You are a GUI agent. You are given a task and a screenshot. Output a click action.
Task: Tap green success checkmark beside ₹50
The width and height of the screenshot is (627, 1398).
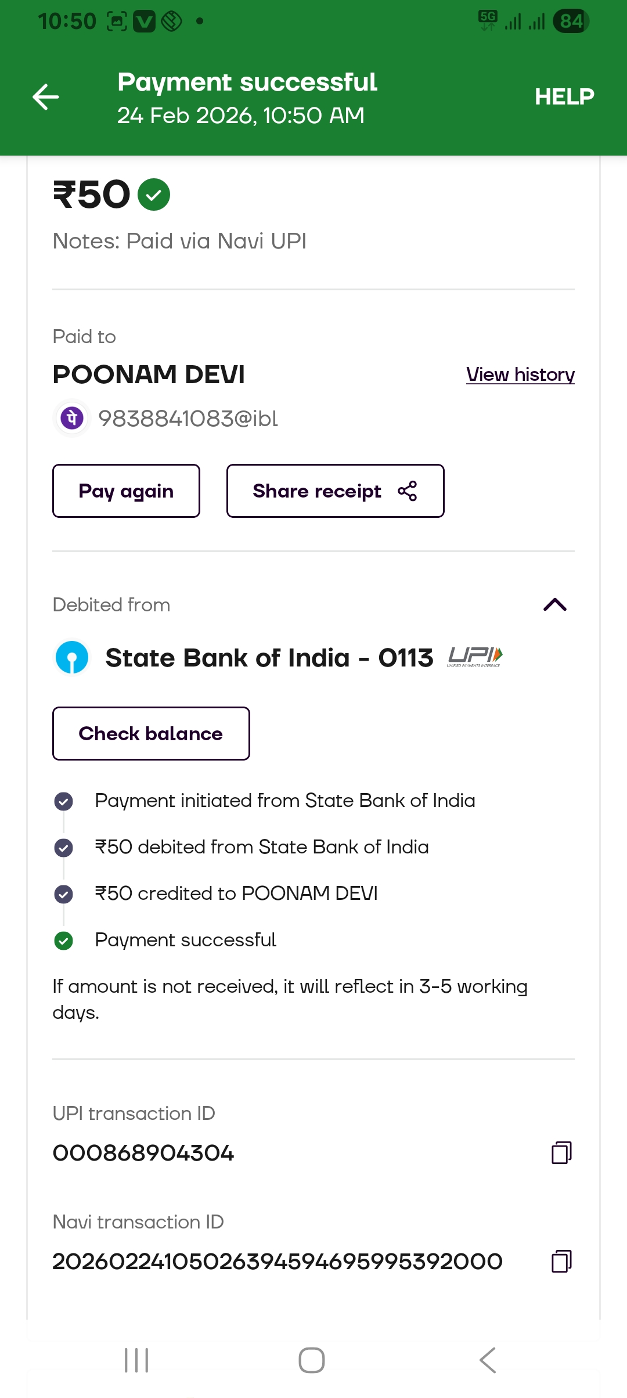point(154,195)
